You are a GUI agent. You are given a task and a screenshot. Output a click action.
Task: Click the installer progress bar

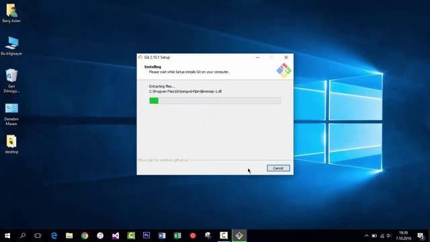click(x=215, y=101)
